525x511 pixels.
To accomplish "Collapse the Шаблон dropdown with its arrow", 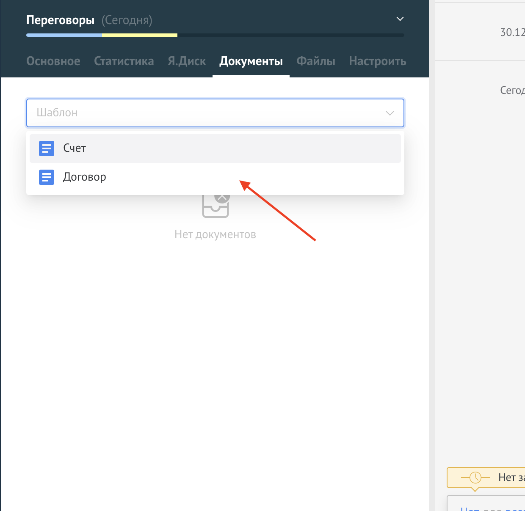I will (390, 113).
